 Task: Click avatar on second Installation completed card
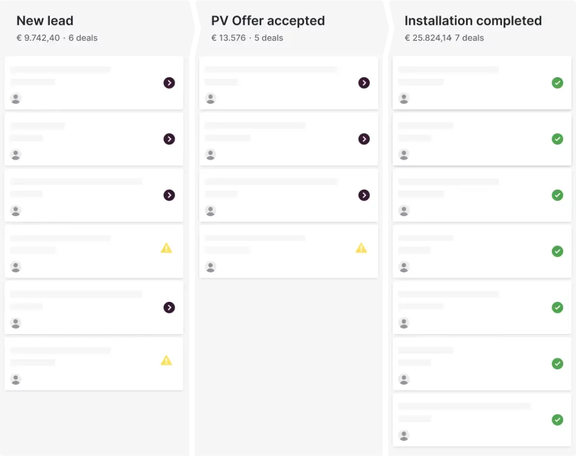pyautogui.click(x=404, y=155)
